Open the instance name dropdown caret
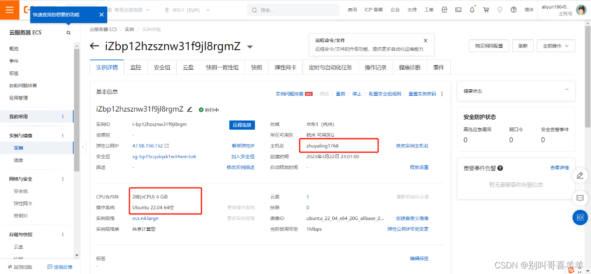591x274 pixels. [x=250, y=47]
